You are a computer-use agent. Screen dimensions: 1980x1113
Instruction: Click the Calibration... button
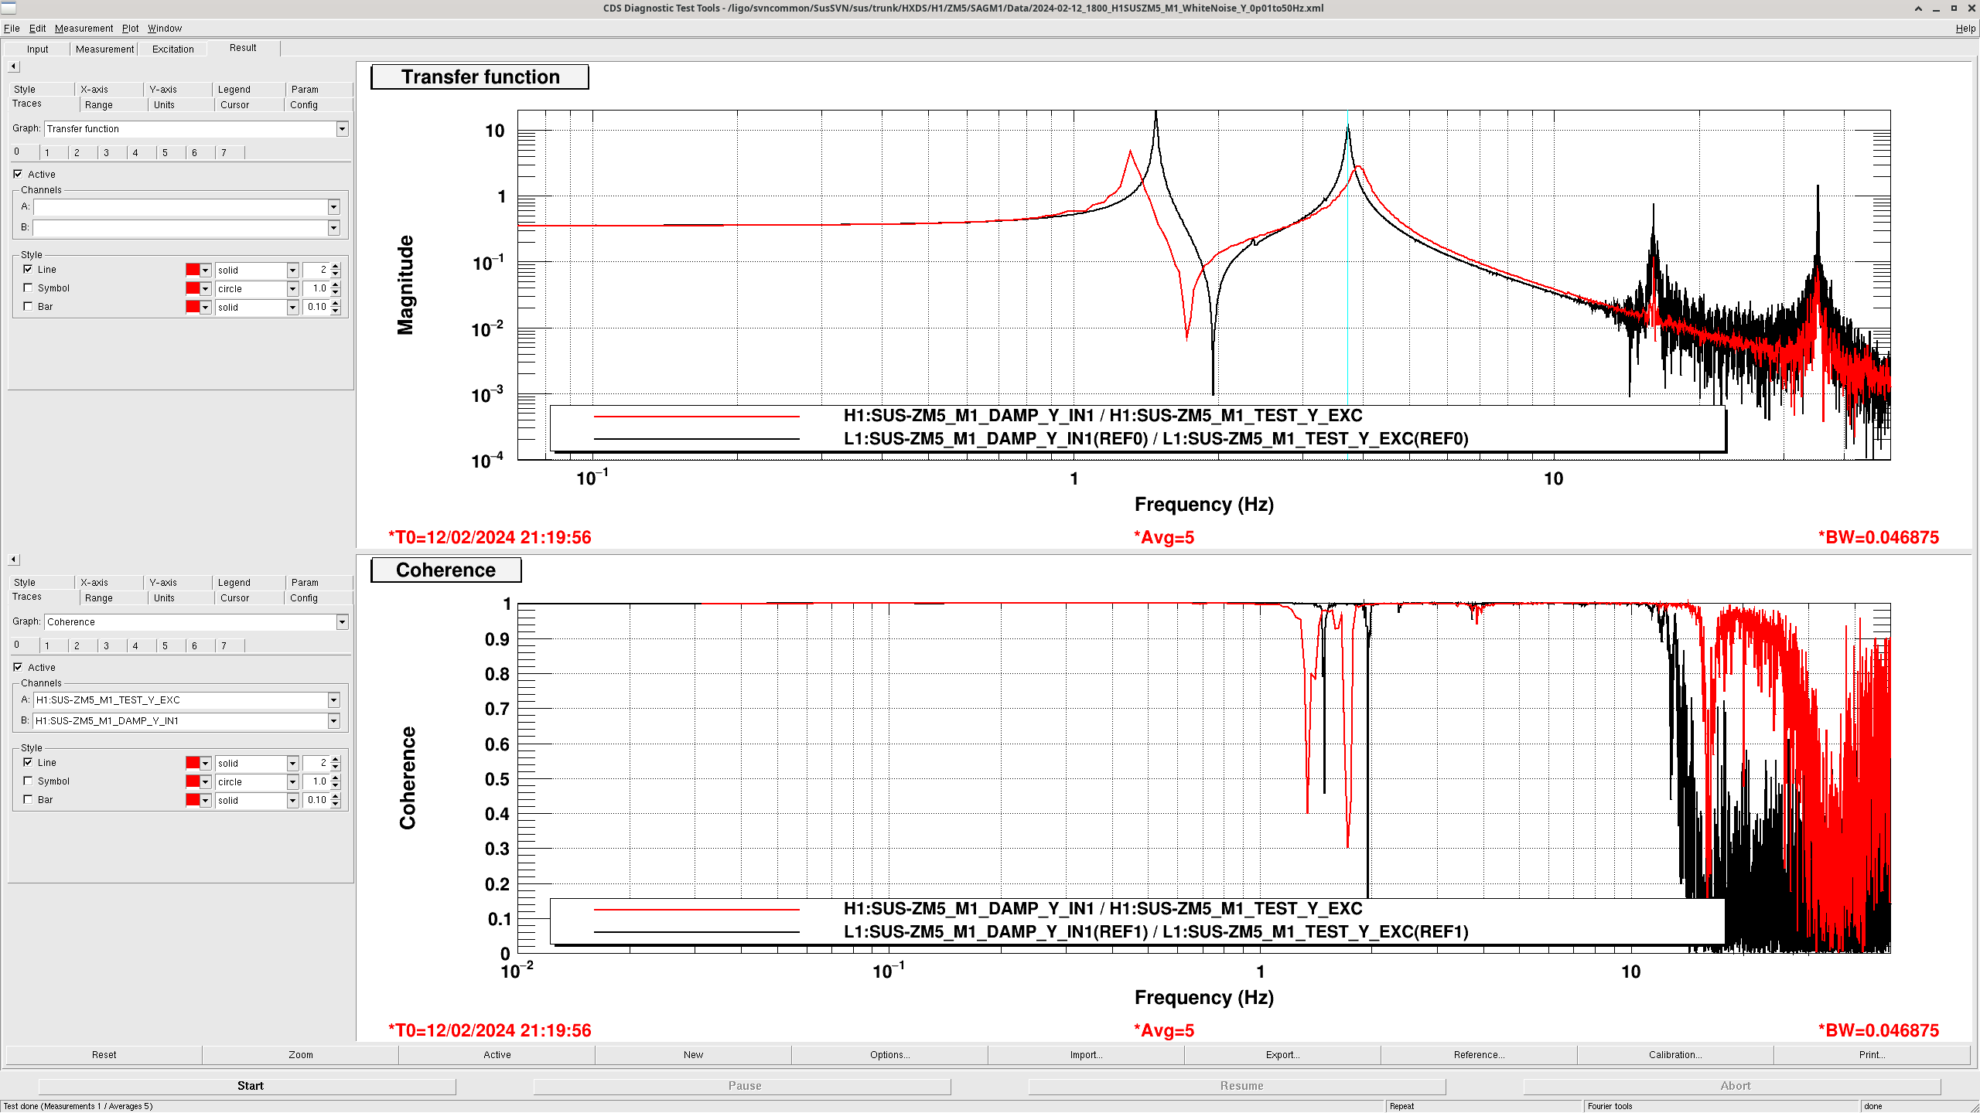coord(1674,1055)
